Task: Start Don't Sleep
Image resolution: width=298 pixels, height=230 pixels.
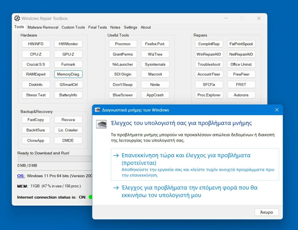Action: (x=123, y=85)
